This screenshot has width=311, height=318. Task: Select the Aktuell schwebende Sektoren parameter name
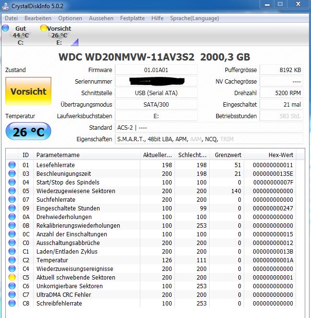[x=76, y=278]
